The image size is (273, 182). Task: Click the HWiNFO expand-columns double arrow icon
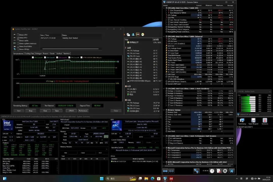click(165, 171)
